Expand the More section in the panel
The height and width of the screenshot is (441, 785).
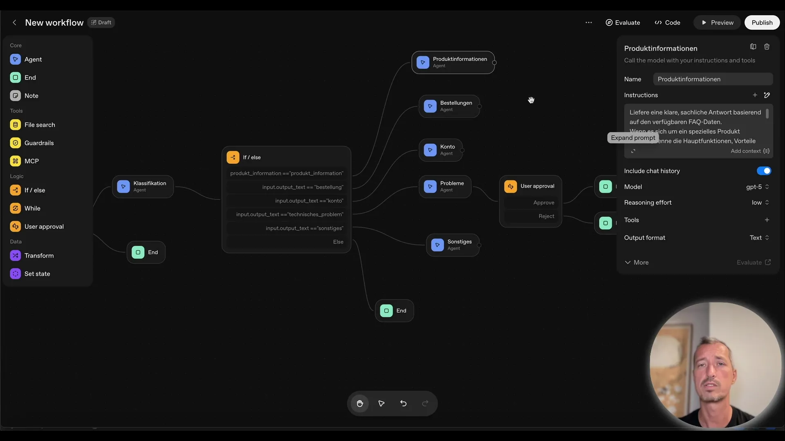coord(637,263)
